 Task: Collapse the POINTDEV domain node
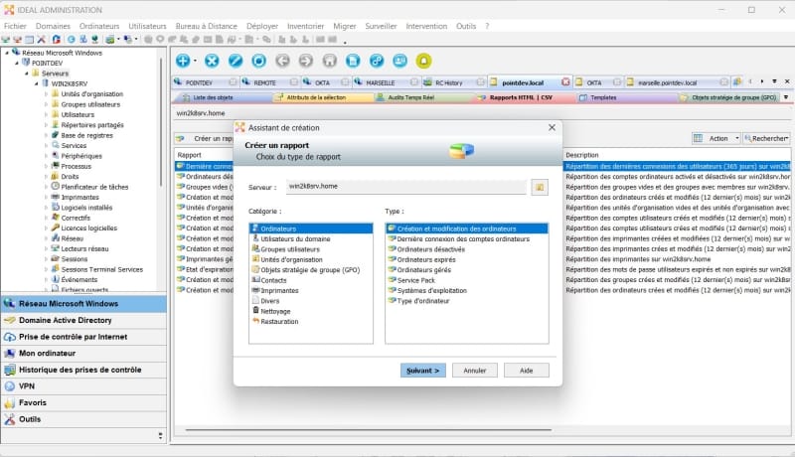(17, 63)
